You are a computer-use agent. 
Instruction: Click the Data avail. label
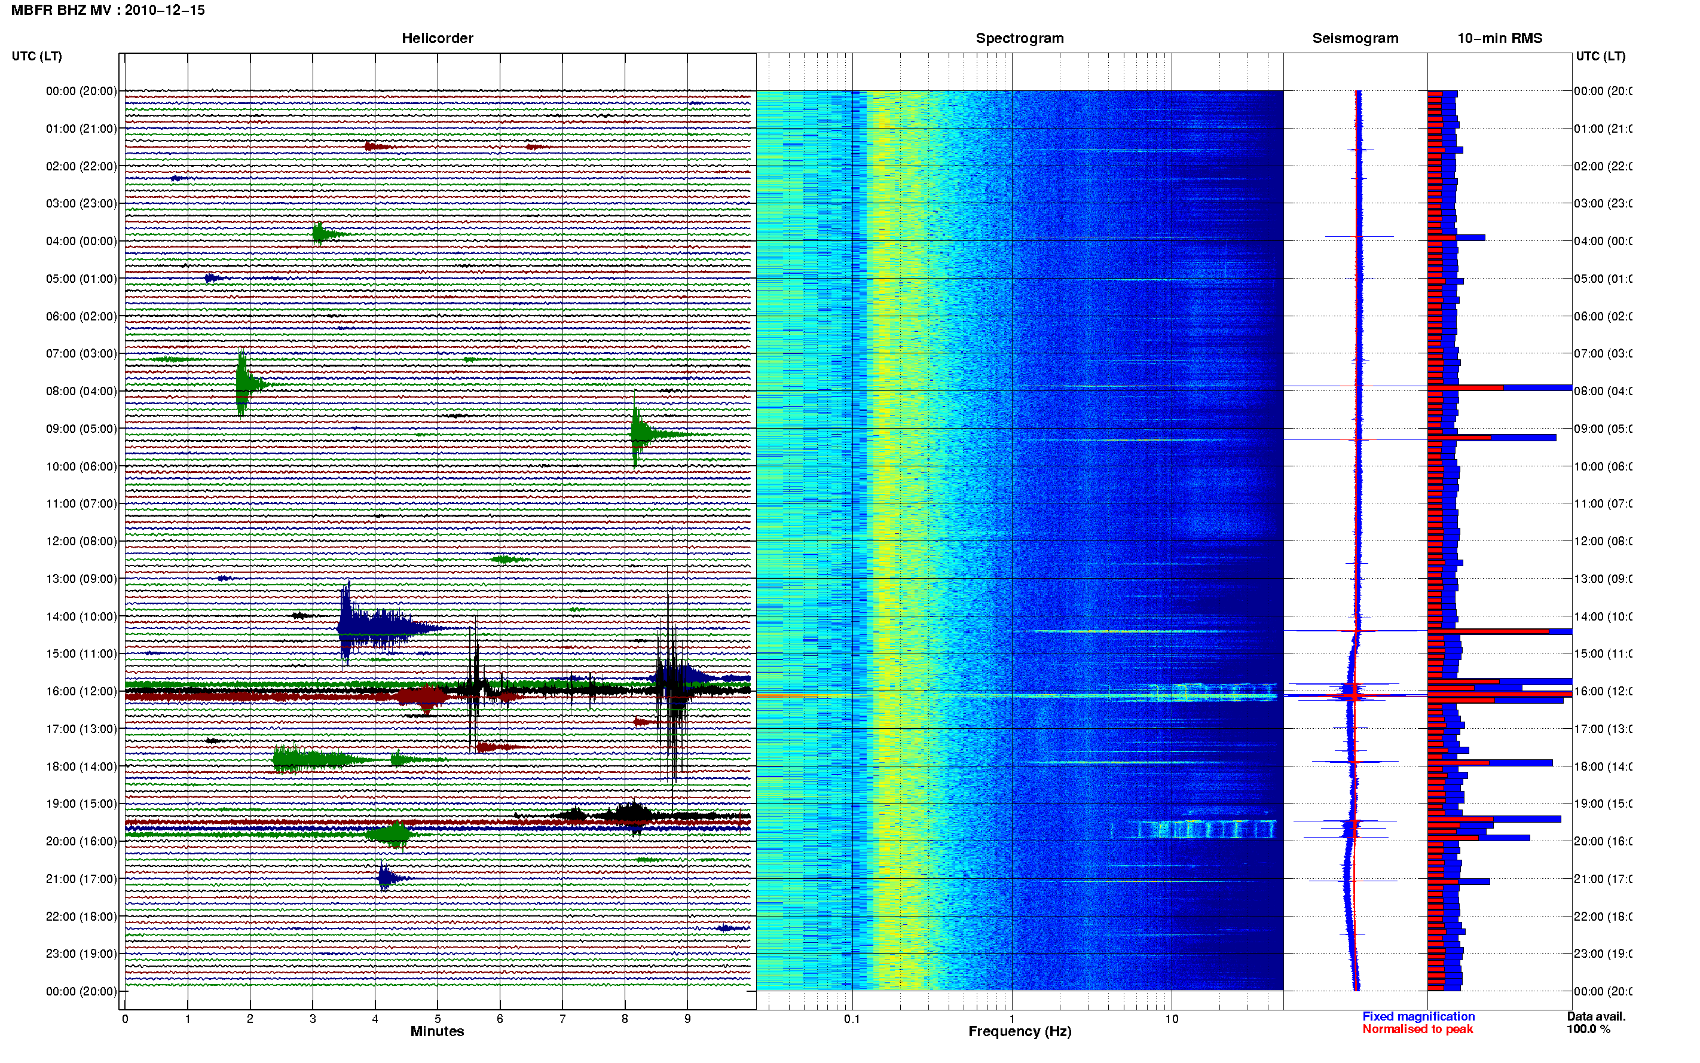click(x=1596, y=1016)
